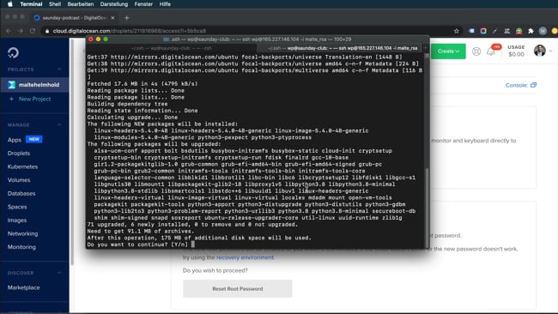Open the green Create dropdown
The height and width of the screenshot is (314, 558).
click(x=448, y=51)
